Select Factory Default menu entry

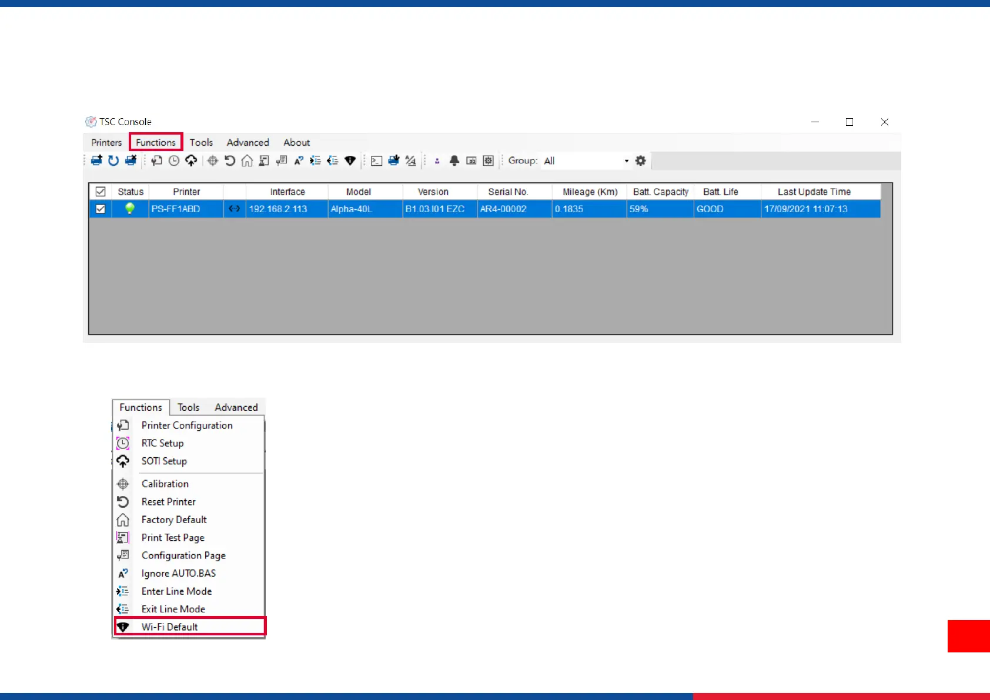[189, 520]
